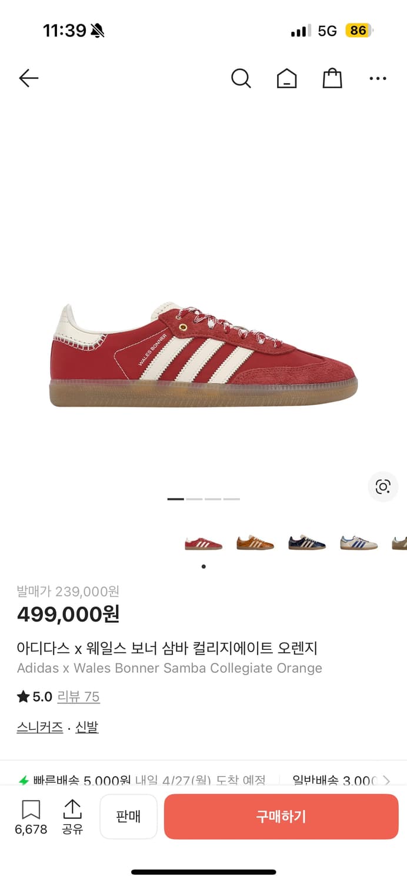This screenshot has height=883, width=407.
Task: Open search with the magnifier icon
Action: point(241,78)
